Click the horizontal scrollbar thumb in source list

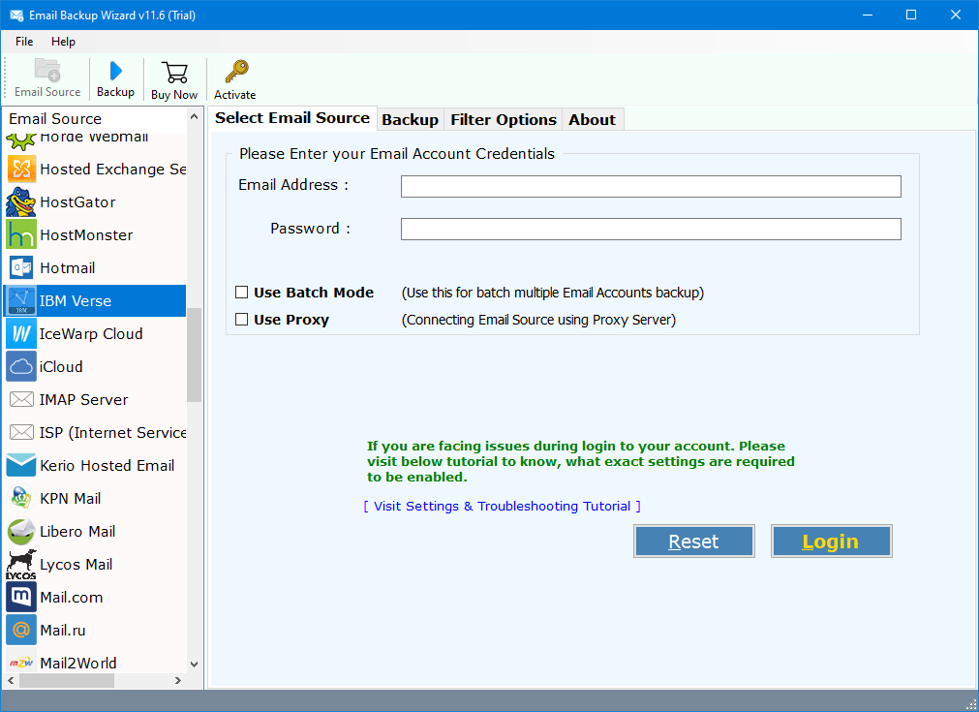point(66,680)
